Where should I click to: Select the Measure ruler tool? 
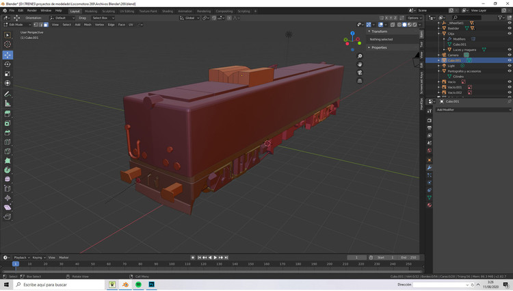coord(8,103)
